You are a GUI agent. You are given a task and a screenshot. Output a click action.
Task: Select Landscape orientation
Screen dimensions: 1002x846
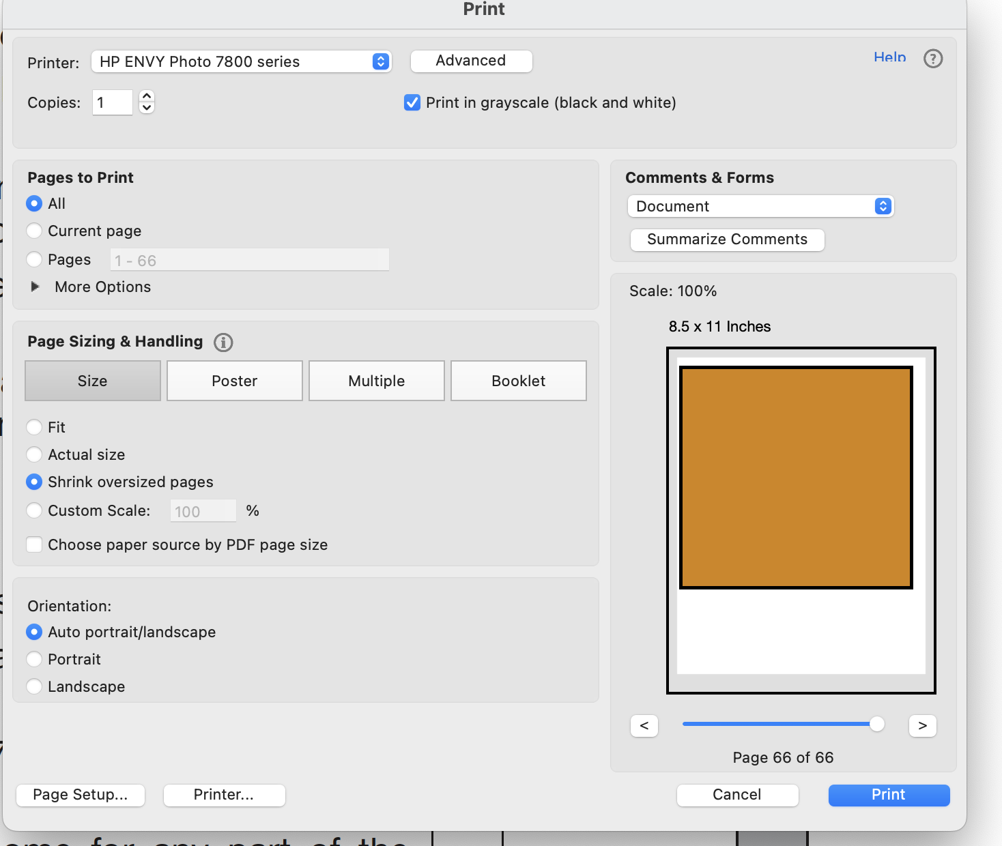(x=34, y=686)
